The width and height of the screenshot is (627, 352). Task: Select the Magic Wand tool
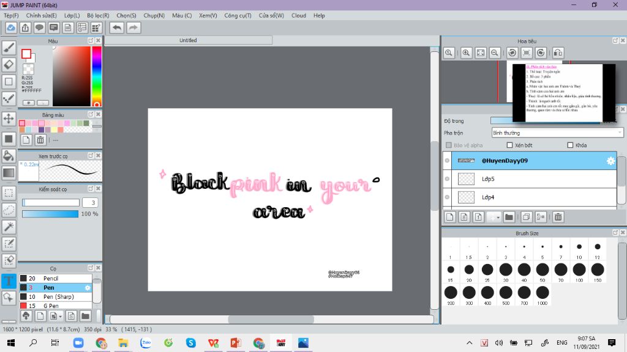point(9,227)
